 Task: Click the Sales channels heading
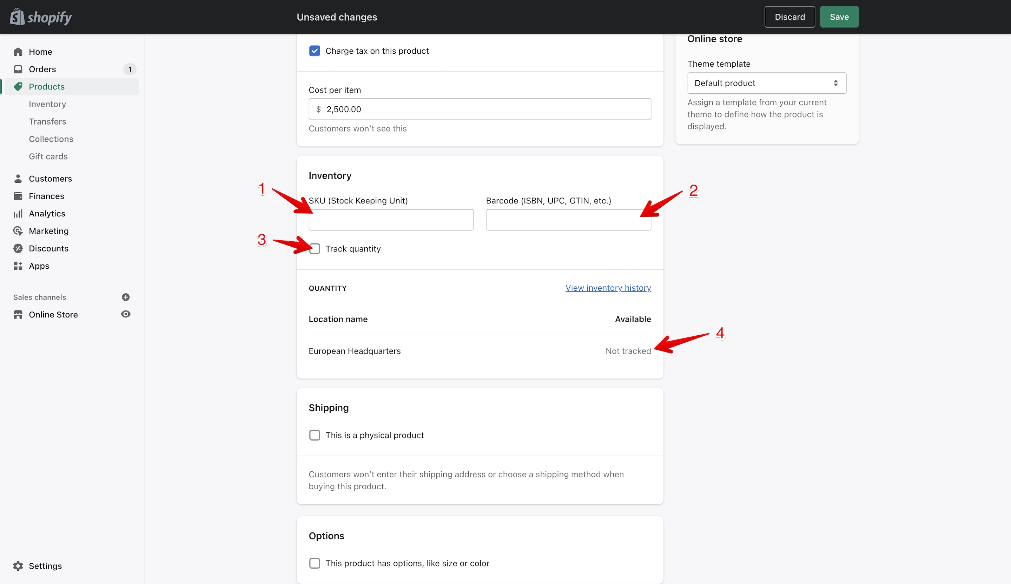(39, 297)
